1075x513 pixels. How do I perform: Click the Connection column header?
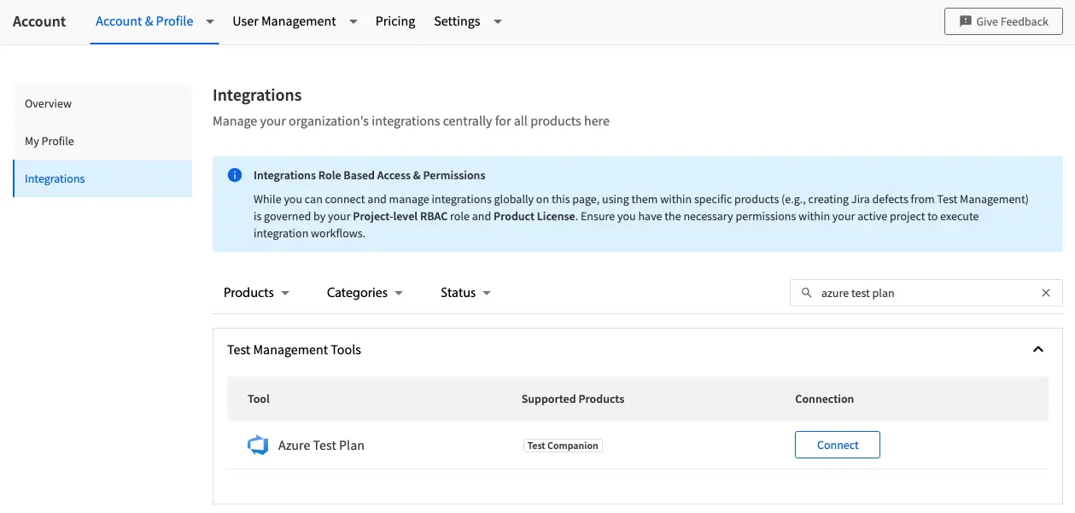pos(825,399)
